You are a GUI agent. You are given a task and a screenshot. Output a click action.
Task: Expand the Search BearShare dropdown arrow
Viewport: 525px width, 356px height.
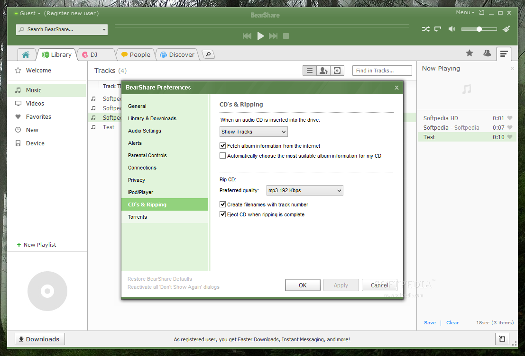tap(104, 30)
